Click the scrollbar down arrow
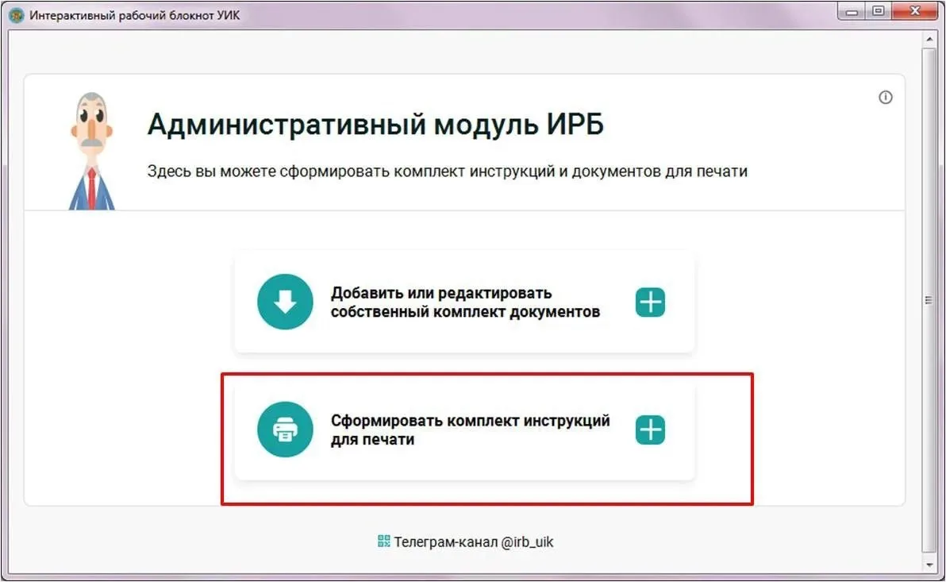 929,565
